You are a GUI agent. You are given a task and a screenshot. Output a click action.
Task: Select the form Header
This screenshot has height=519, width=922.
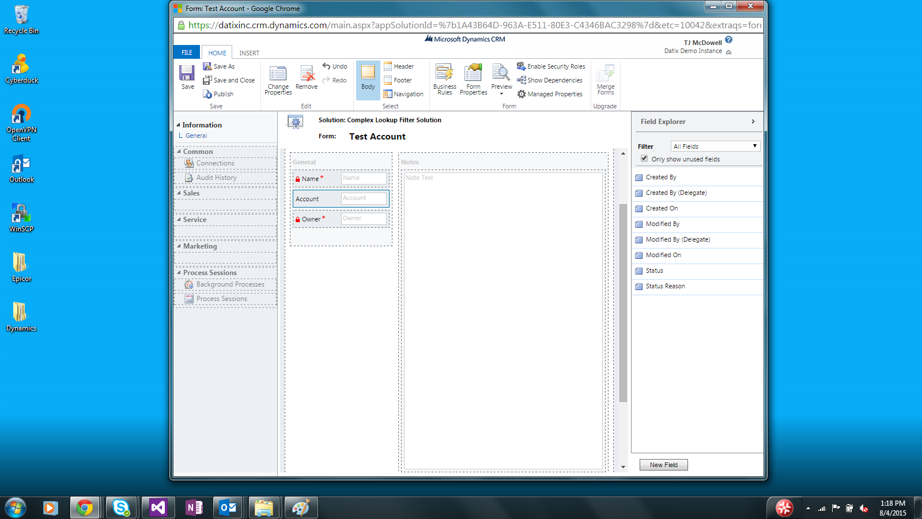399,66
